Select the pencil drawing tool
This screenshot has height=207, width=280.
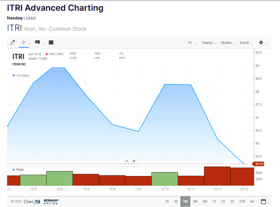coord(12,43)
